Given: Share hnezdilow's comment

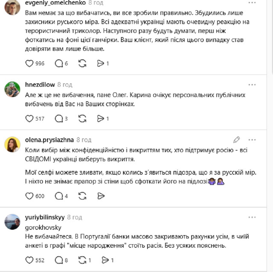Looking at the screenshot, I should [x=100, y=119].
